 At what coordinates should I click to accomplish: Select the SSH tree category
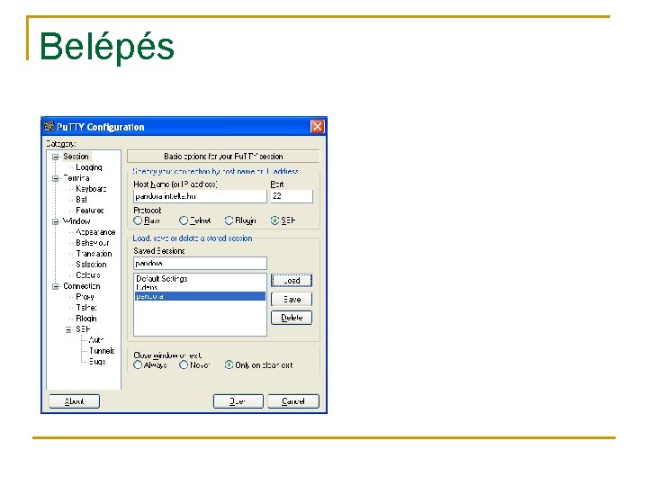(x=83, y=329)
